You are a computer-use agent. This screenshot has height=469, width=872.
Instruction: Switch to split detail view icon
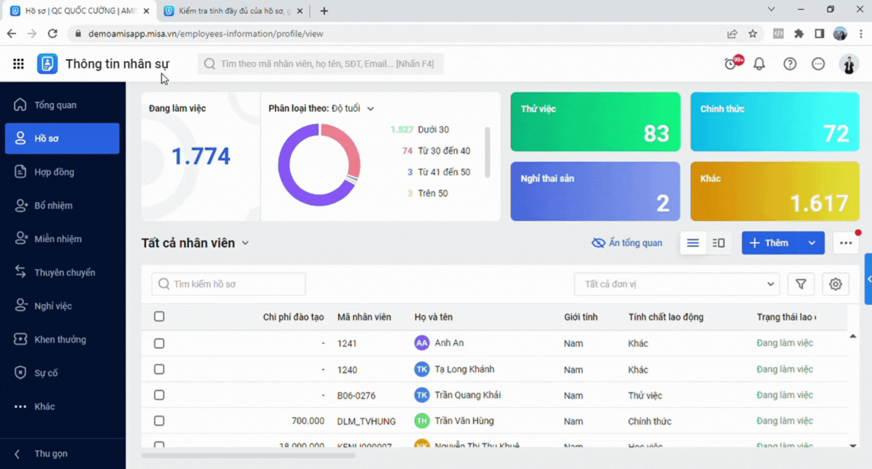[718, 243]
